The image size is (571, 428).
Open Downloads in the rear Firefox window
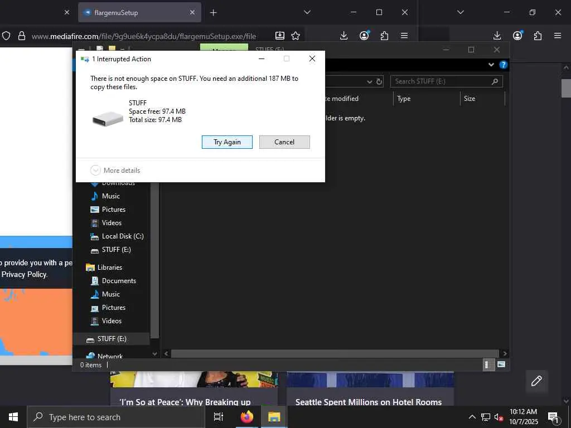pyautogui.click(x=497, y=36)
